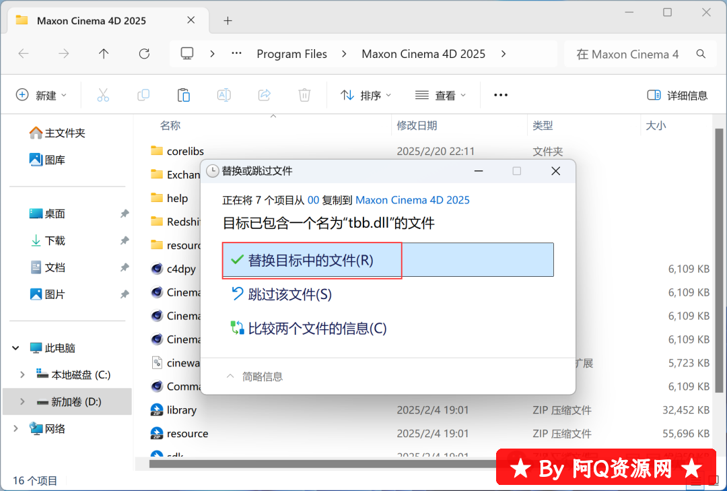This screenshot has height=491, width=727.
Task: Click Maxon Cinema 4D 2025 breadcrumb
Action: (423, 54)
